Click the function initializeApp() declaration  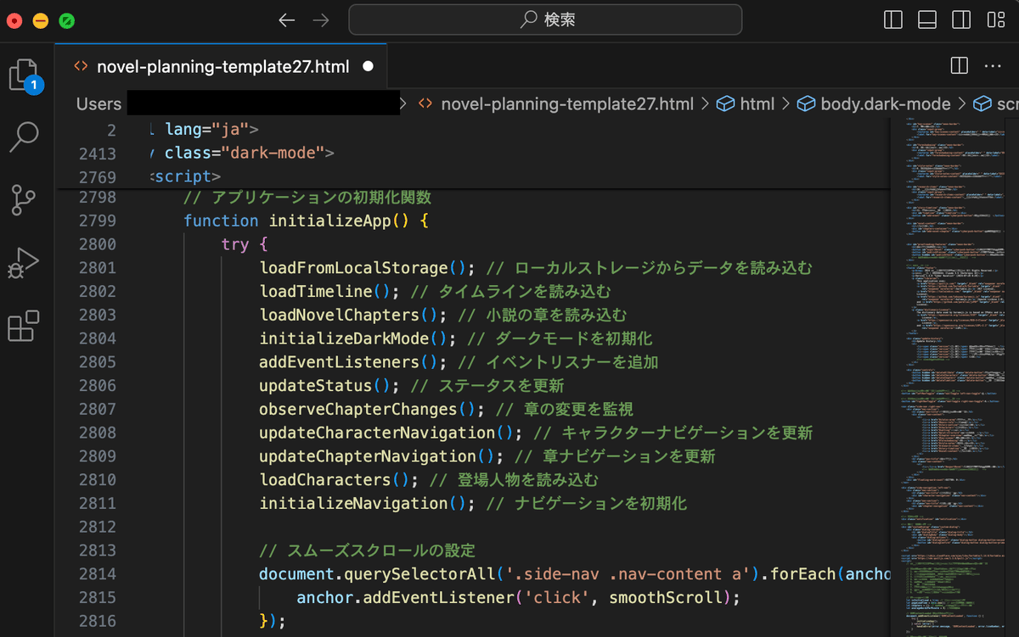307,221
